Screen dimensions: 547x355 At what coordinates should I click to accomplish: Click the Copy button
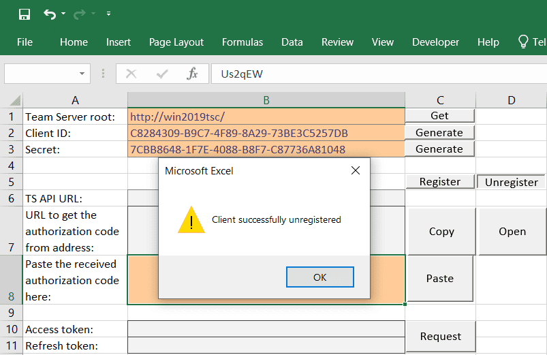[x=441, y=232]
